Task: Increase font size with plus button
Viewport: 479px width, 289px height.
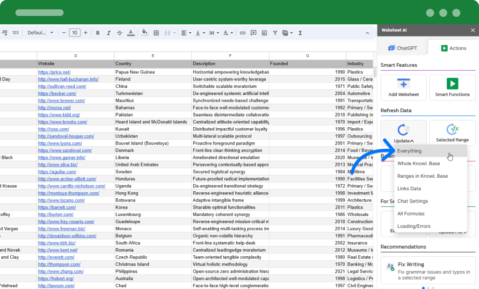Action: point(85,33)
